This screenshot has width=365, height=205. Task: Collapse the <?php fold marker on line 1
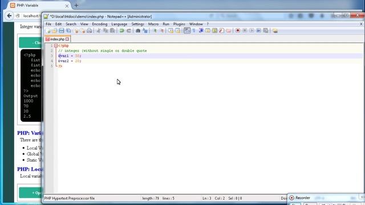[x=56, y=46]
